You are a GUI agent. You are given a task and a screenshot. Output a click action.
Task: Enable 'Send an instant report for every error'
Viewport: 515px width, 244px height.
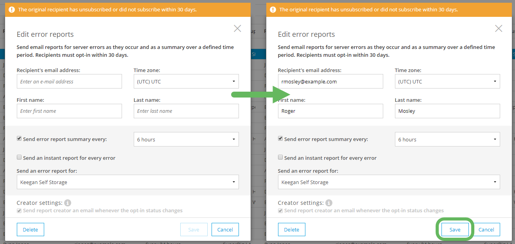click(19, 157)
